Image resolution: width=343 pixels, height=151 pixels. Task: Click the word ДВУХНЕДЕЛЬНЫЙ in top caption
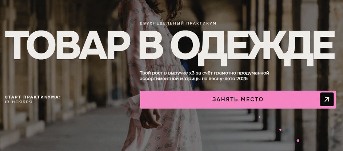pyautogui.click(x=161, y=23)
